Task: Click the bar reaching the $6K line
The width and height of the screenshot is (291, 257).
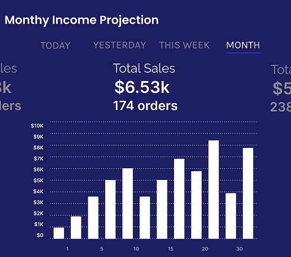Action: pyautogui.click(x=128, y=204)
